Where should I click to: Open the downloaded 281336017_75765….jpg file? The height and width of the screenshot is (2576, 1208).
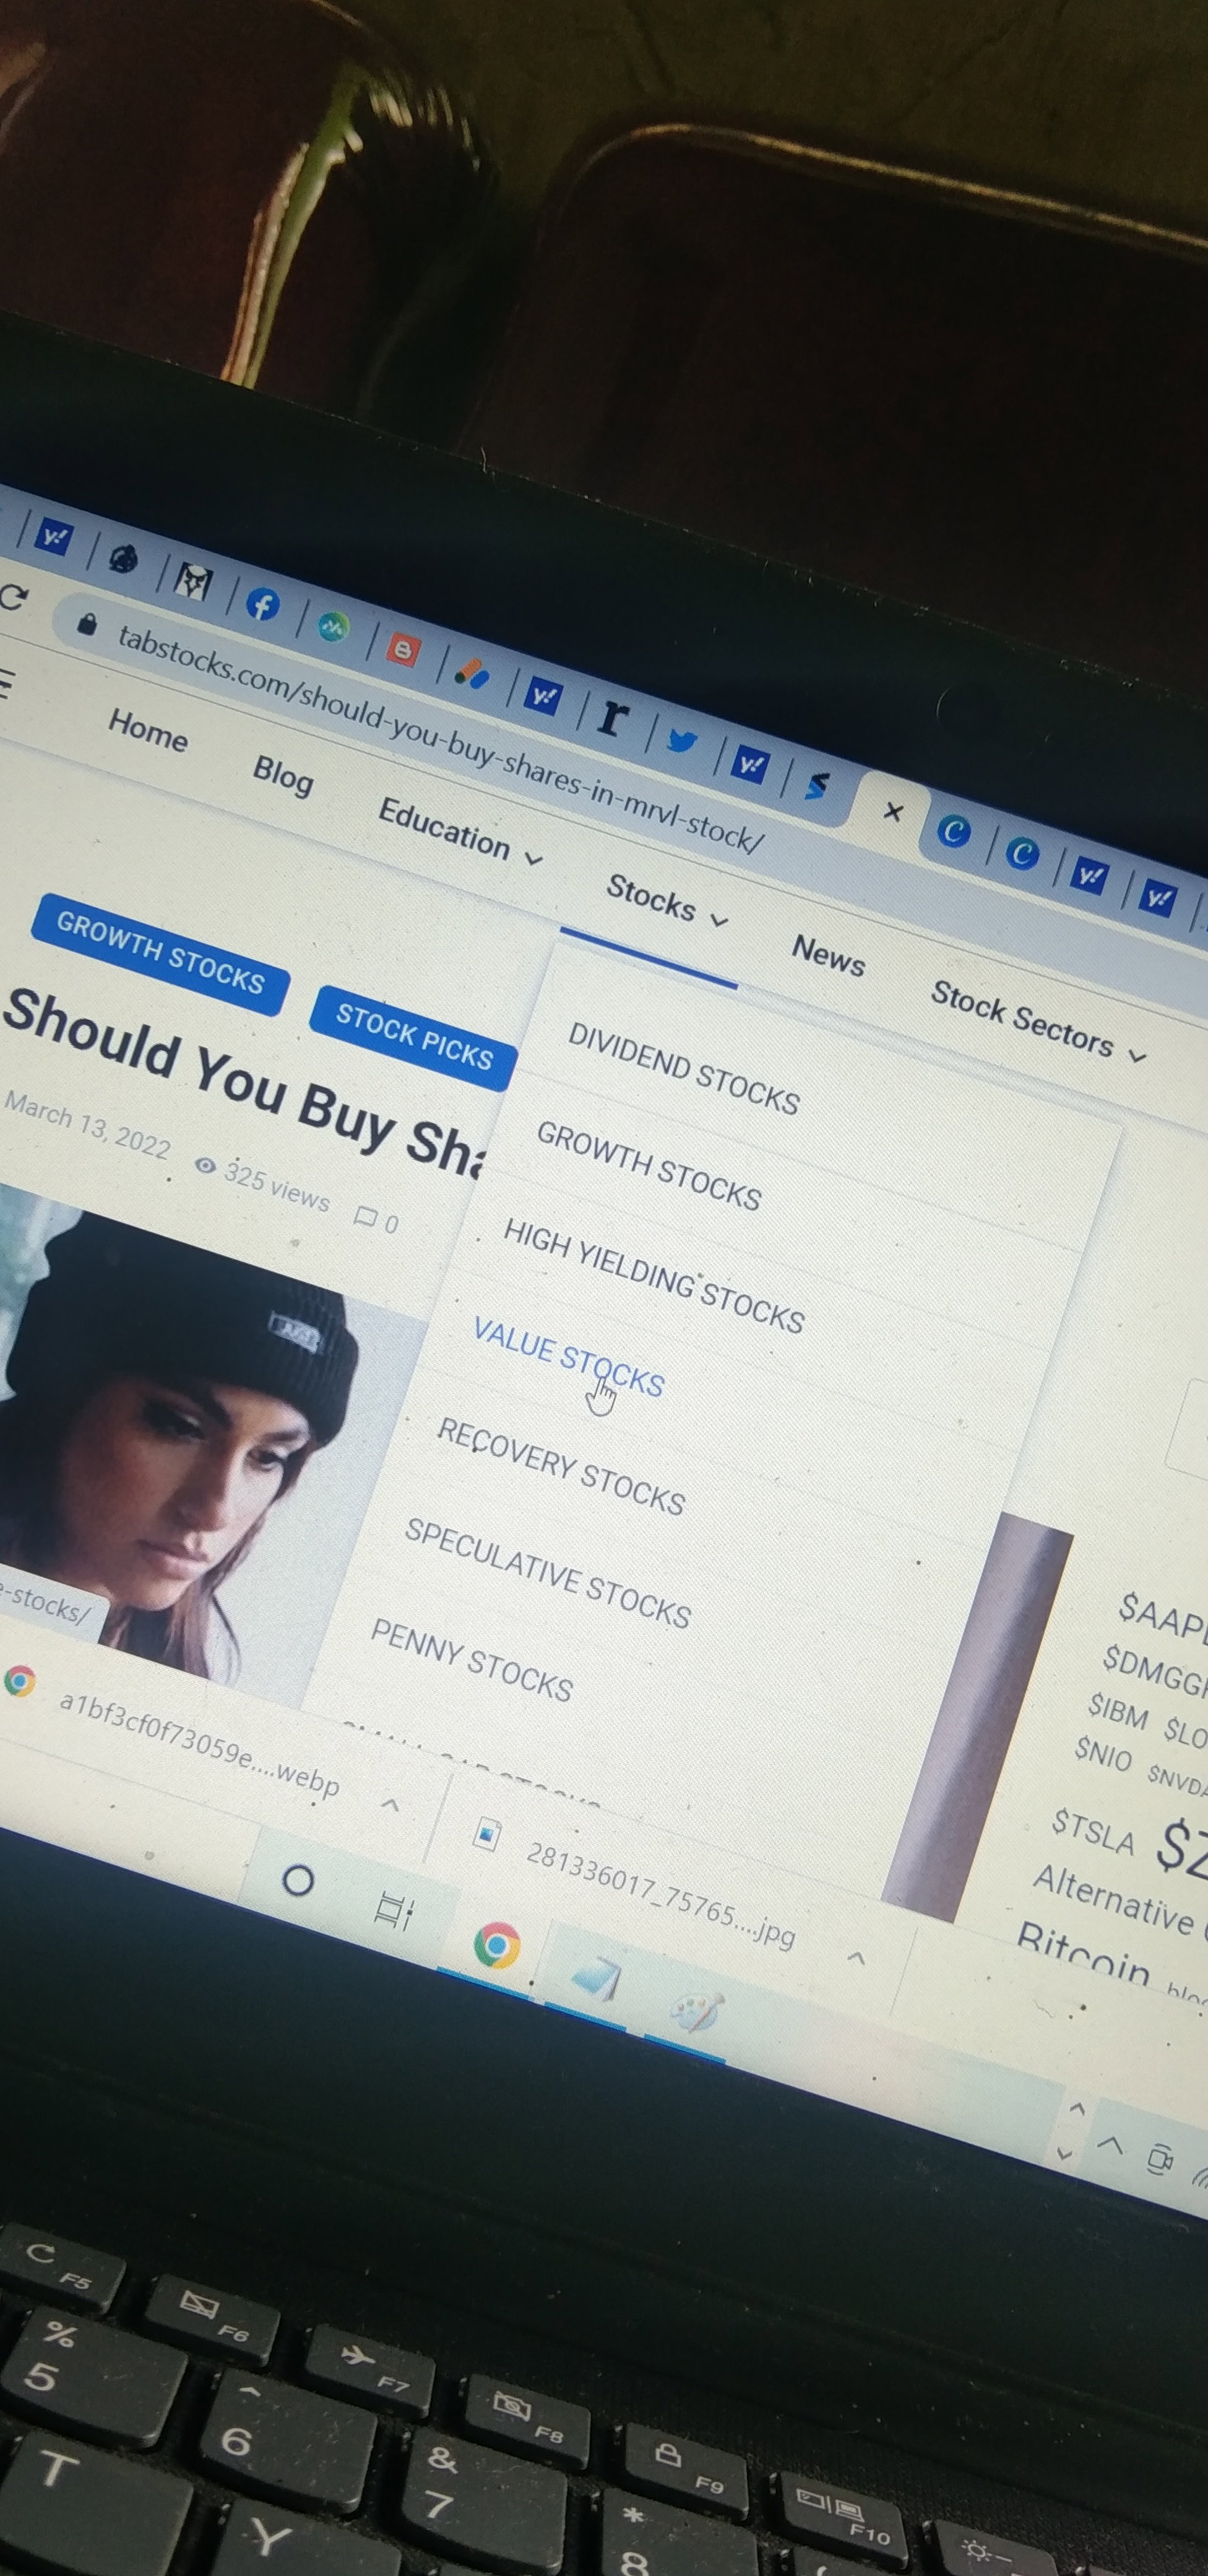660,1896
